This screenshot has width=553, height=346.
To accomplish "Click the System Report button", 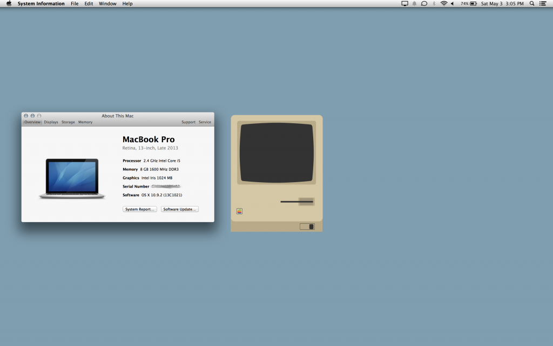I will pos(140,209).
